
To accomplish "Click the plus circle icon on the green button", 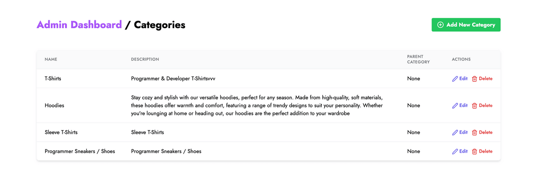I will tap(440, 25).
